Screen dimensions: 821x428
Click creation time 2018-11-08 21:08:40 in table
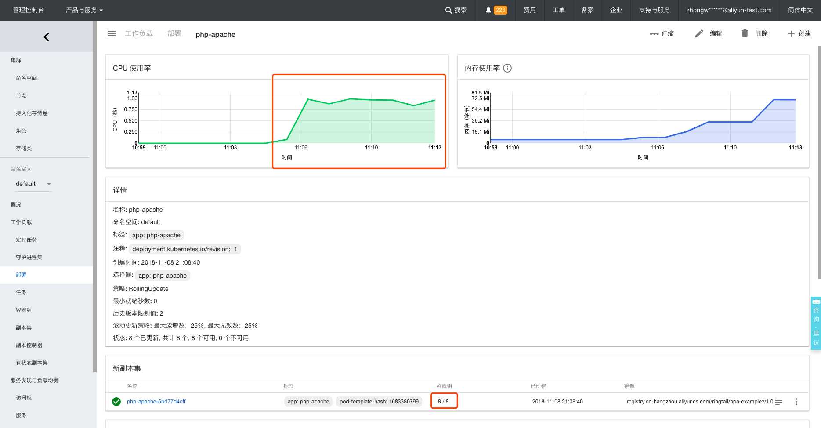(557, 402)
